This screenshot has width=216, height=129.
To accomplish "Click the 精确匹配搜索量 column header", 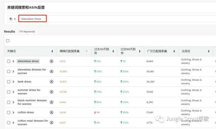I will tap(70, 51).
